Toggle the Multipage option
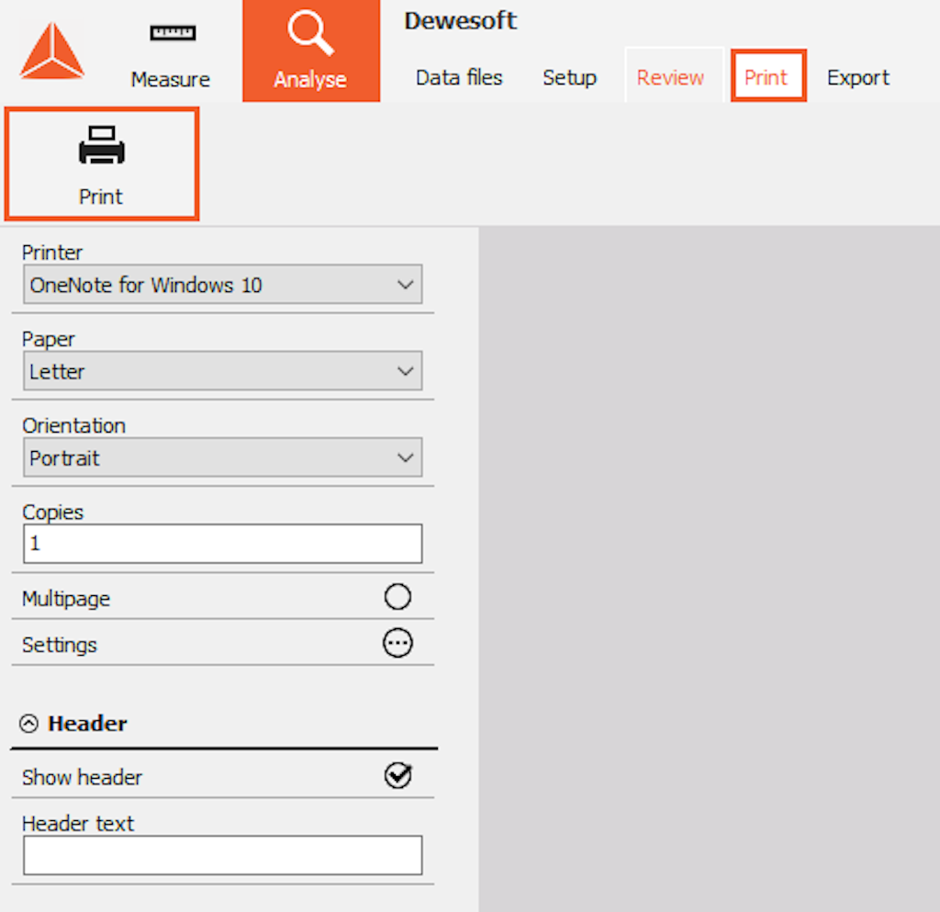 pos(397,597)
